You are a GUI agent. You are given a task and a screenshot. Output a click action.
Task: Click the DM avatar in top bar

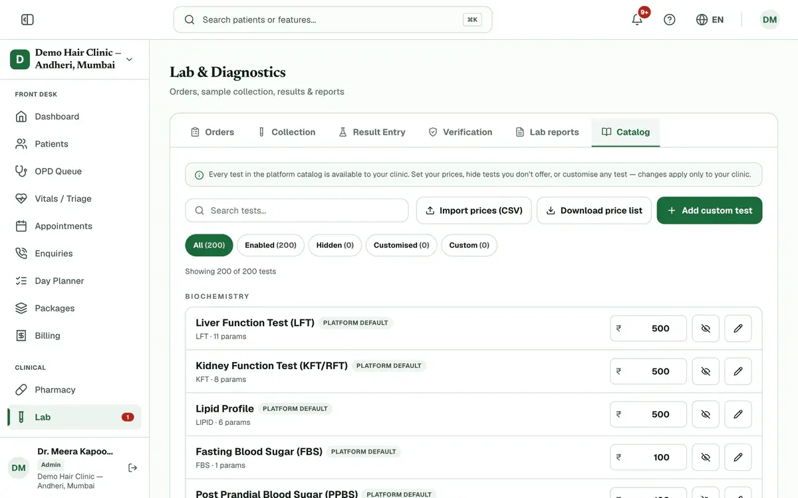click(x=769, y=20)
